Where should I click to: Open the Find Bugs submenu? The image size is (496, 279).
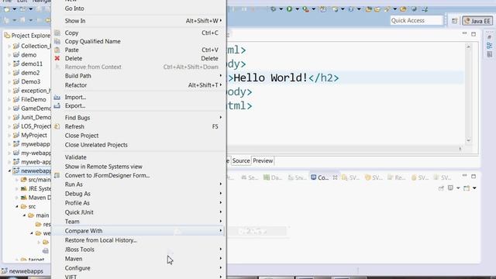(139, 118)
